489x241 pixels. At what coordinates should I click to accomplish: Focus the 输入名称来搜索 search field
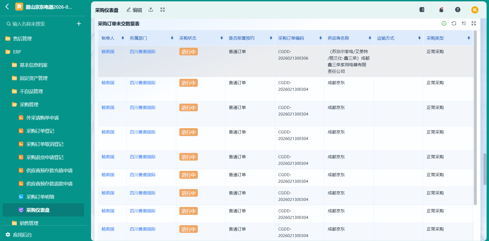(40, 24)
